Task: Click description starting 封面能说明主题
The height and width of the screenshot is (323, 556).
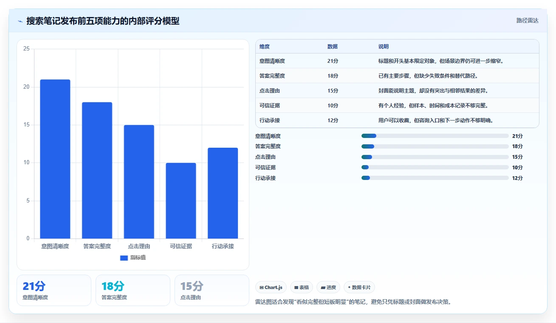Action: tap(433, 91)
